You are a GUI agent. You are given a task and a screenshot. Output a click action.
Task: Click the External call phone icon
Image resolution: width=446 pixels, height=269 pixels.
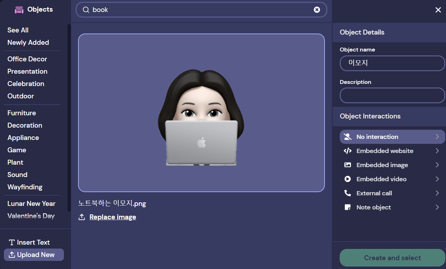[x=347, y=193]
